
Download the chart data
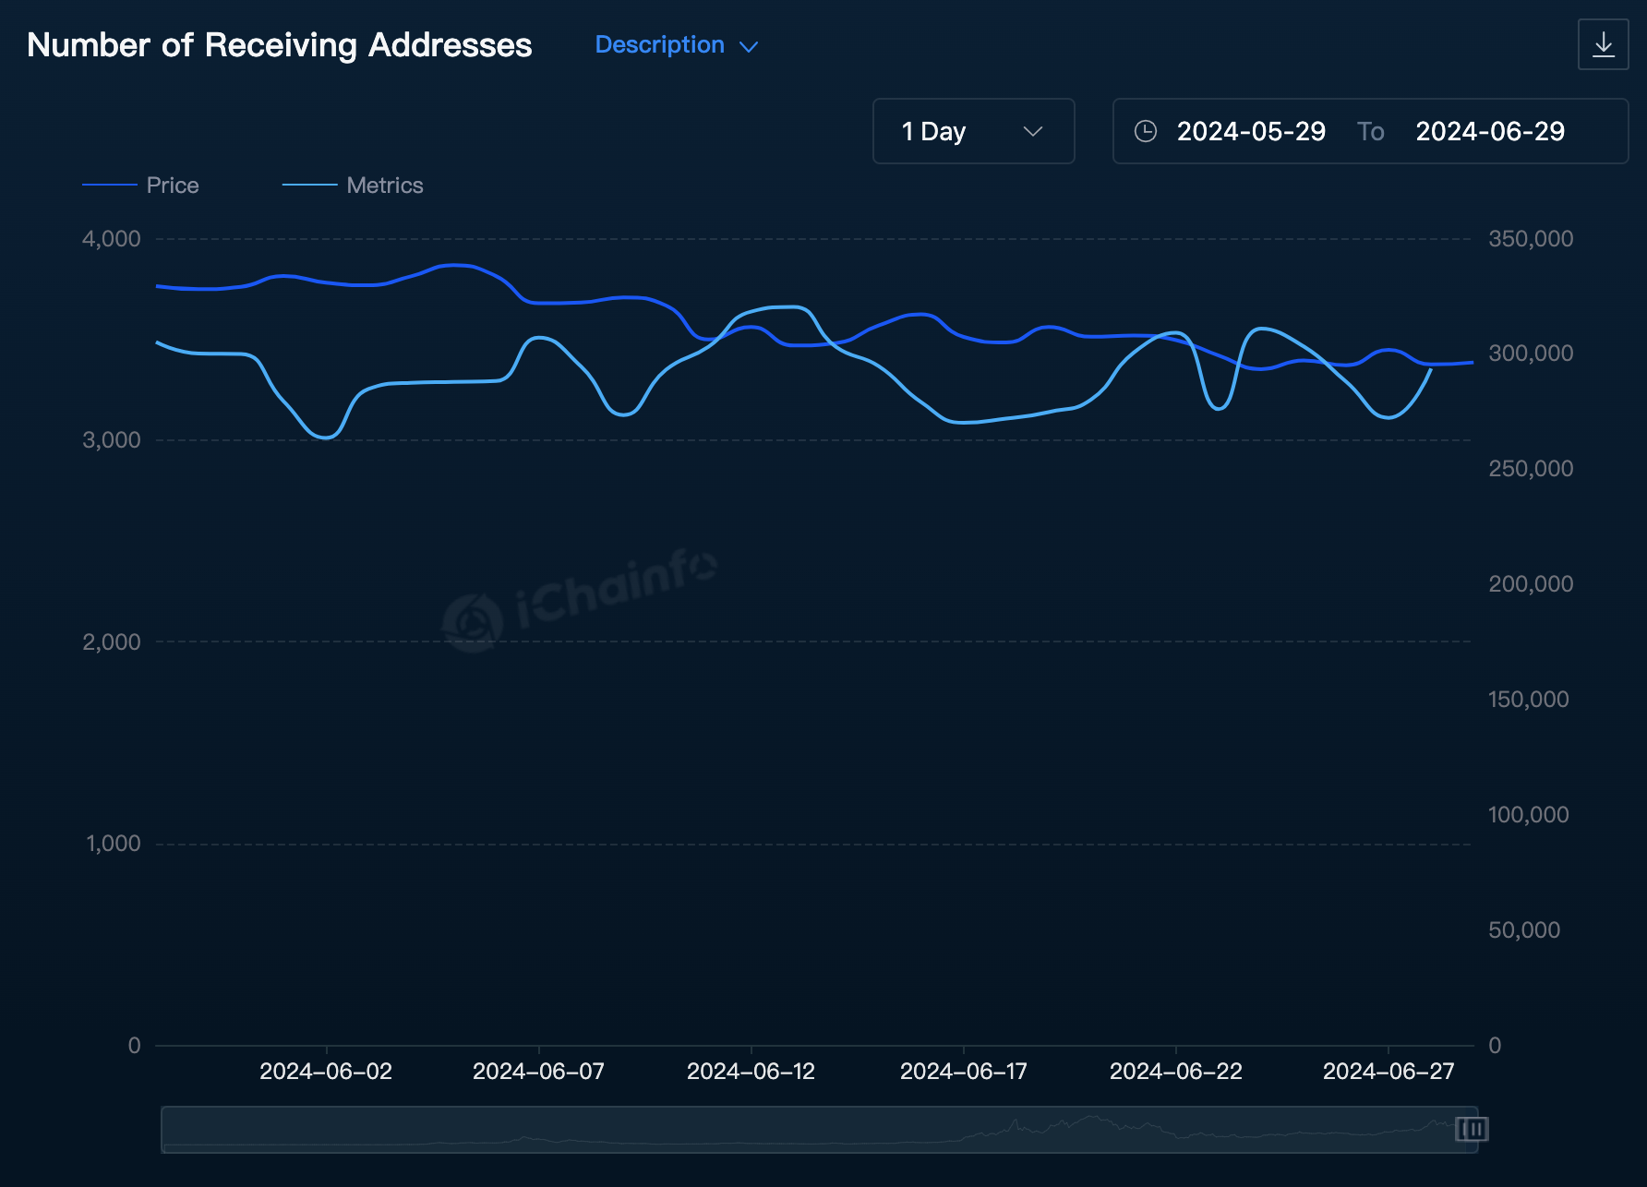pos(1603,44)
